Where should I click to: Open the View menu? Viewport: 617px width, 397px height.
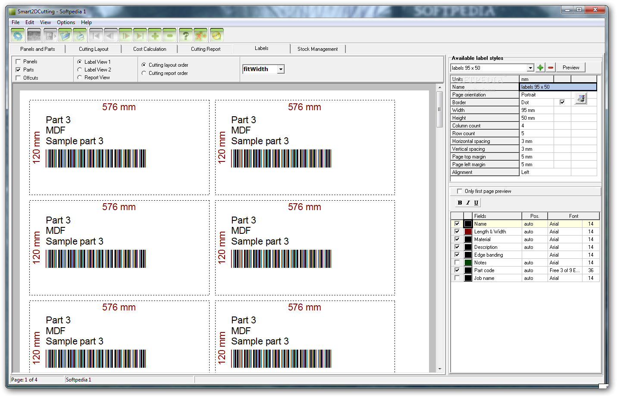point(45,22)
